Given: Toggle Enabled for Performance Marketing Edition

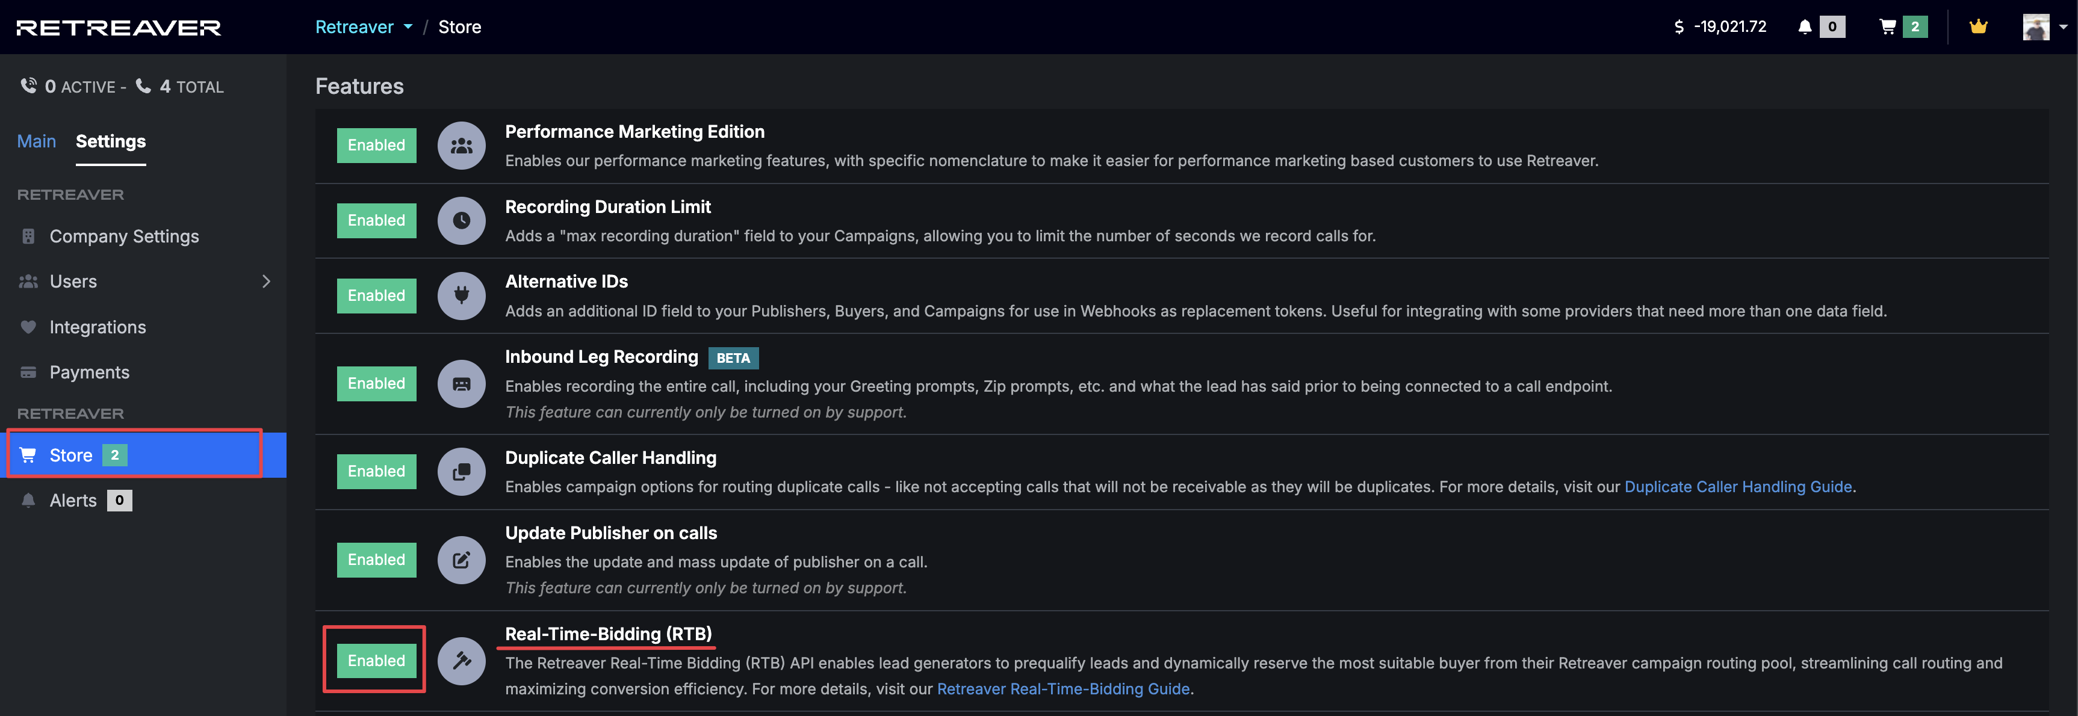Looking at the screenshot, I should tap(377, 146).
